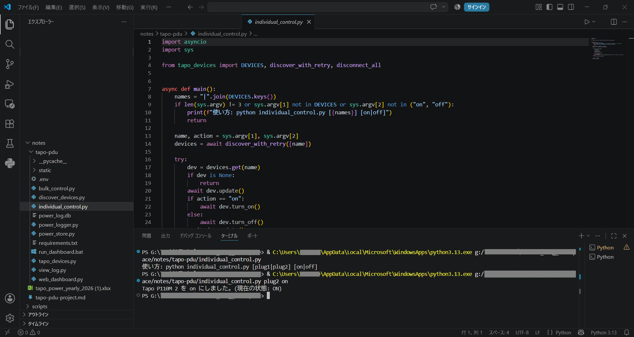Open the menu bar overflow ellipsis
This screenshot has width=634, height=337.
pos(169,7)
